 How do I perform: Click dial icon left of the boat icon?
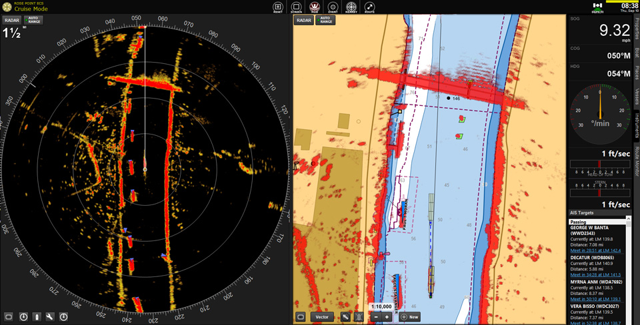pyautogui.click(x=23, y=316)
